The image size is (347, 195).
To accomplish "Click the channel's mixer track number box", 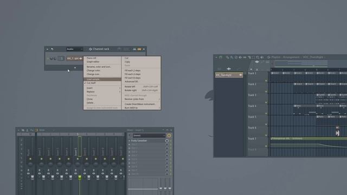I will pos(61,58).
